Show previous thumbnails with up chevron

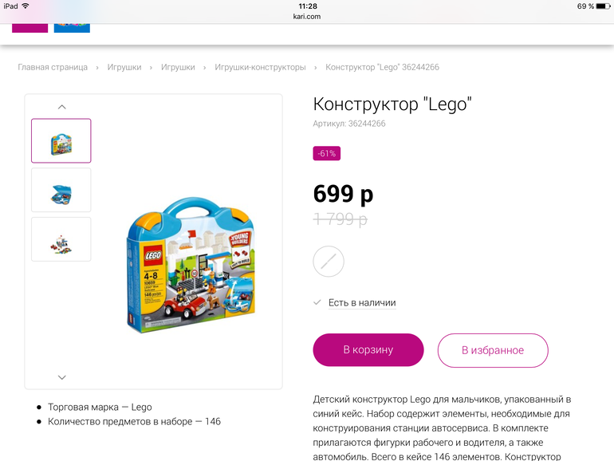[x=62, y=107]
